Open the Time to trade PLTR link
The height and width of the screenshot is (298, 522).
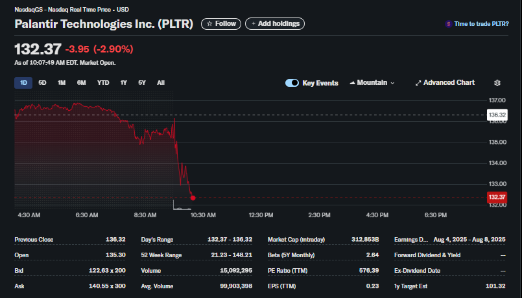coord(481,24)
